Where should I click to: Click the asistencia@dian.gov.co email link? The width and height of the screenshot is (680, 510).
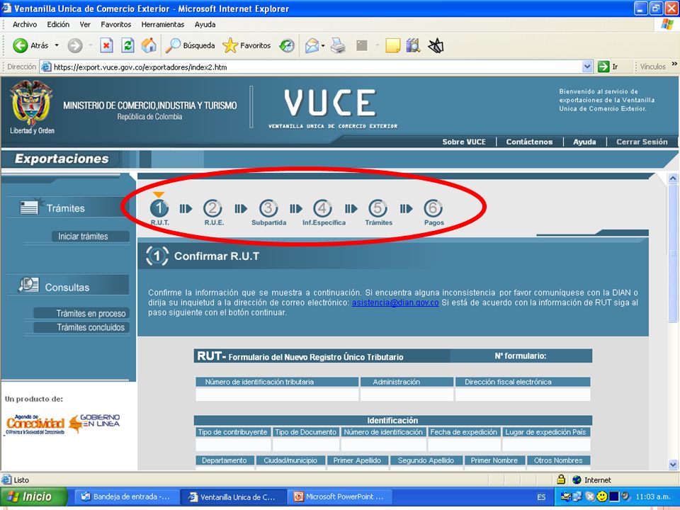tap(395, 302)
